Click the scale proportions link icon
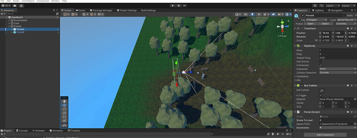 tap(316, 40)
